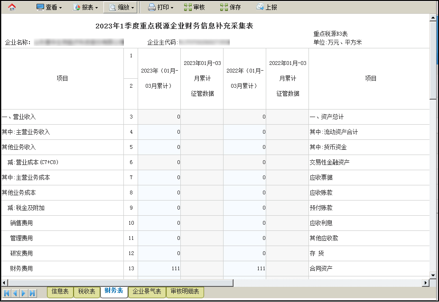The image size is (439, 302).
Task: Select 2022 value cell for 管理费用 row
Action: 245,238
